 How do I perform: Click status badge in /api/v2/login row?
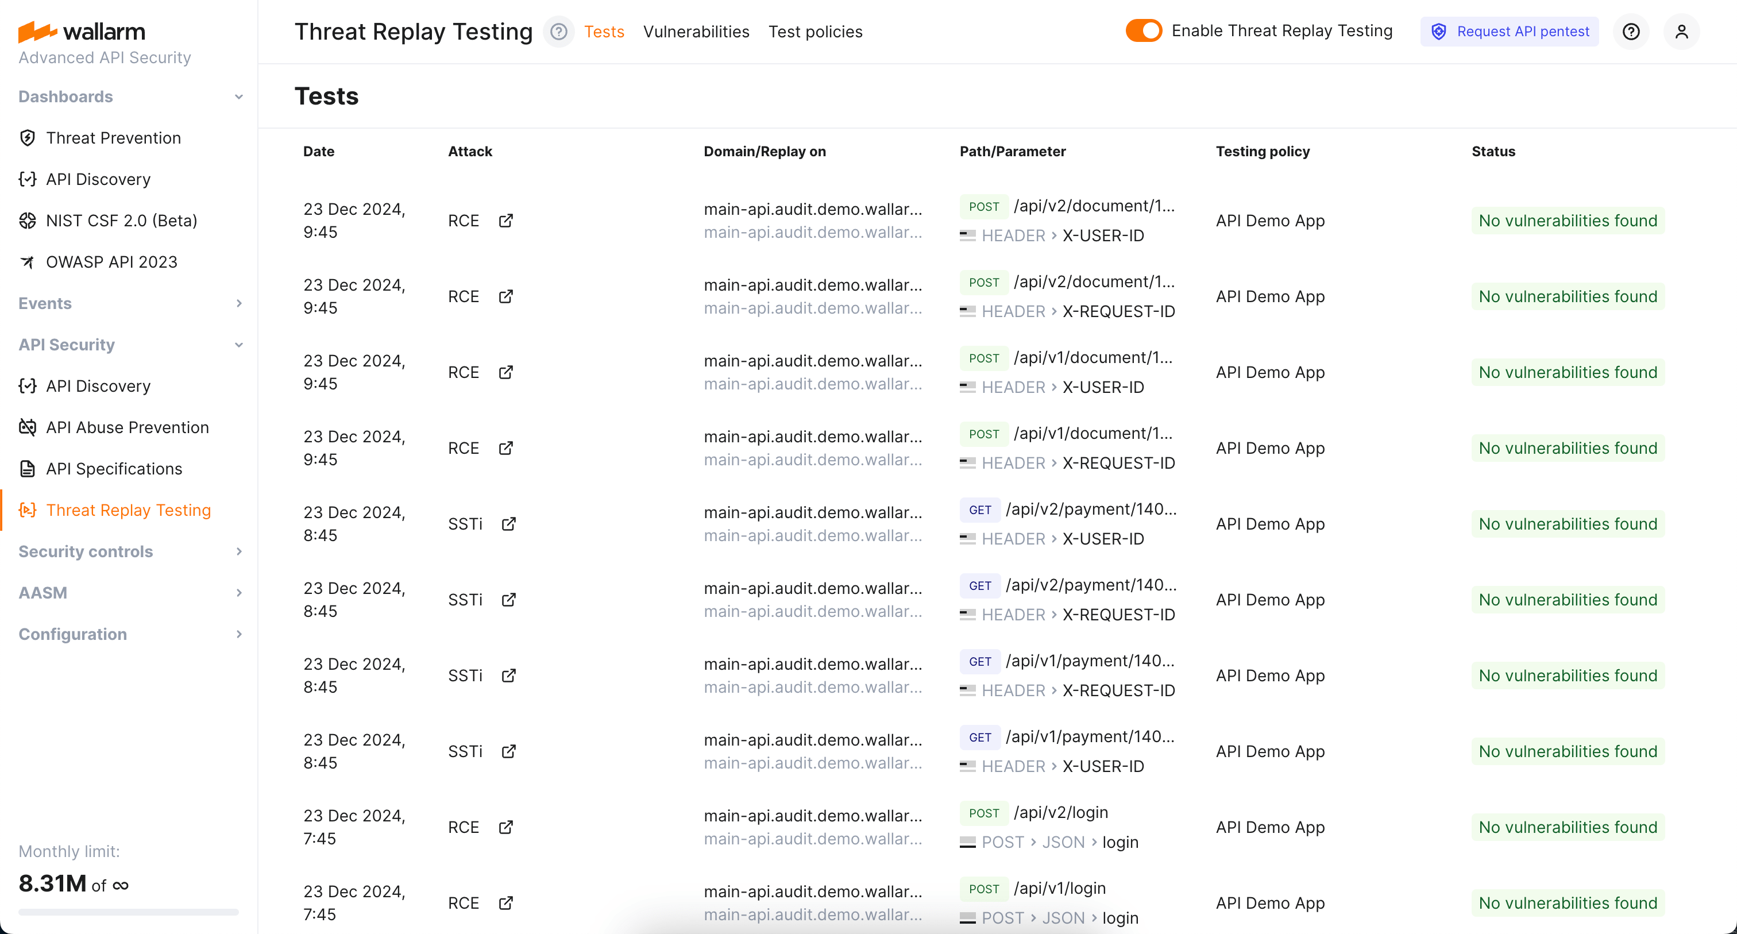tap(1568, 828)
